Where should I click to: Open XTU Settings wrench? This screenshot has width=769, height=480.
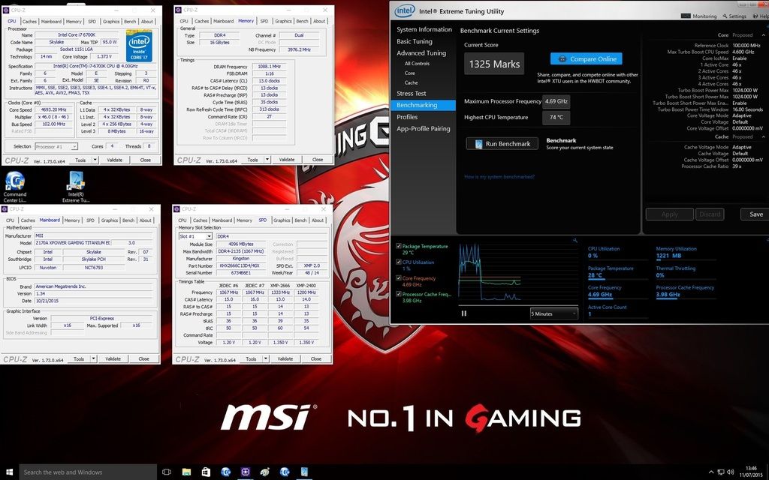click(734, 16)
